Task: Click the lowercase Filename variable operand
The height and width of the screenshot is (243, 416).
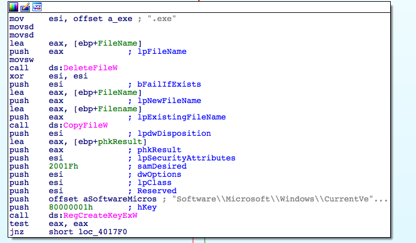Action: (x=120, y=109)
